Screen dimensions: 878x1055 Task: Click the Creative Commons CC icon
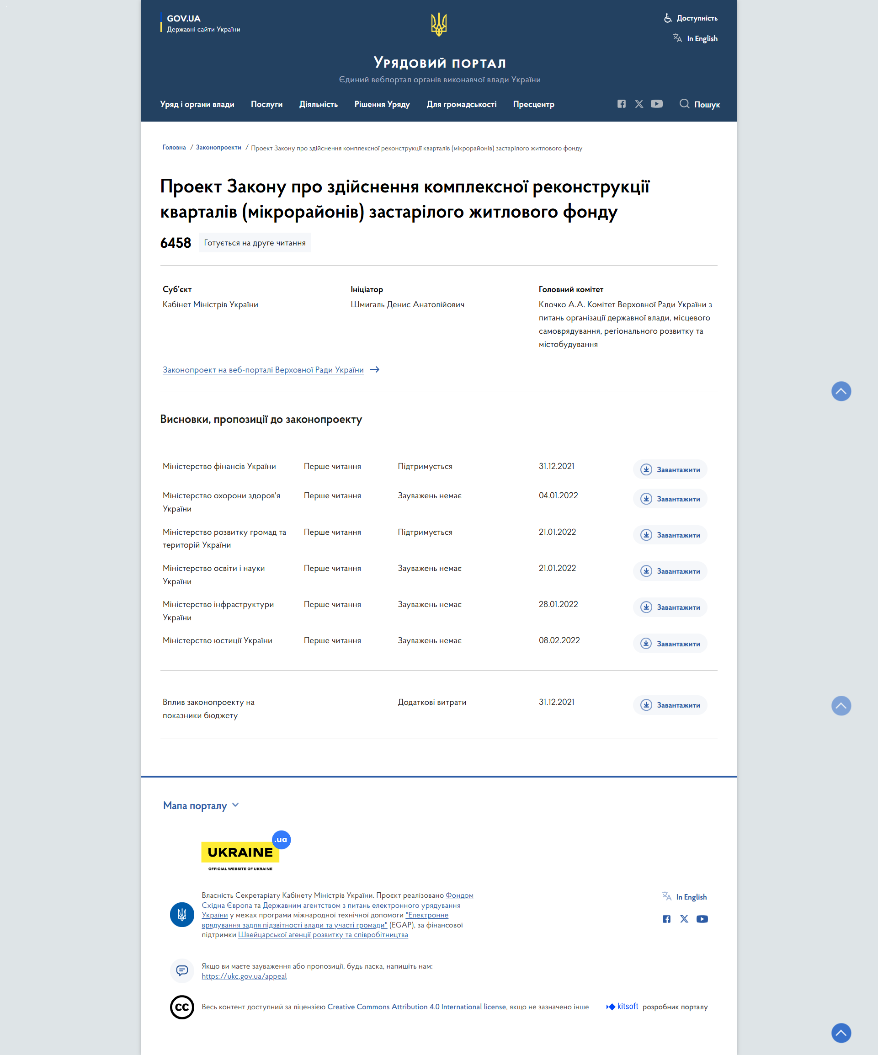(182, 1007)
